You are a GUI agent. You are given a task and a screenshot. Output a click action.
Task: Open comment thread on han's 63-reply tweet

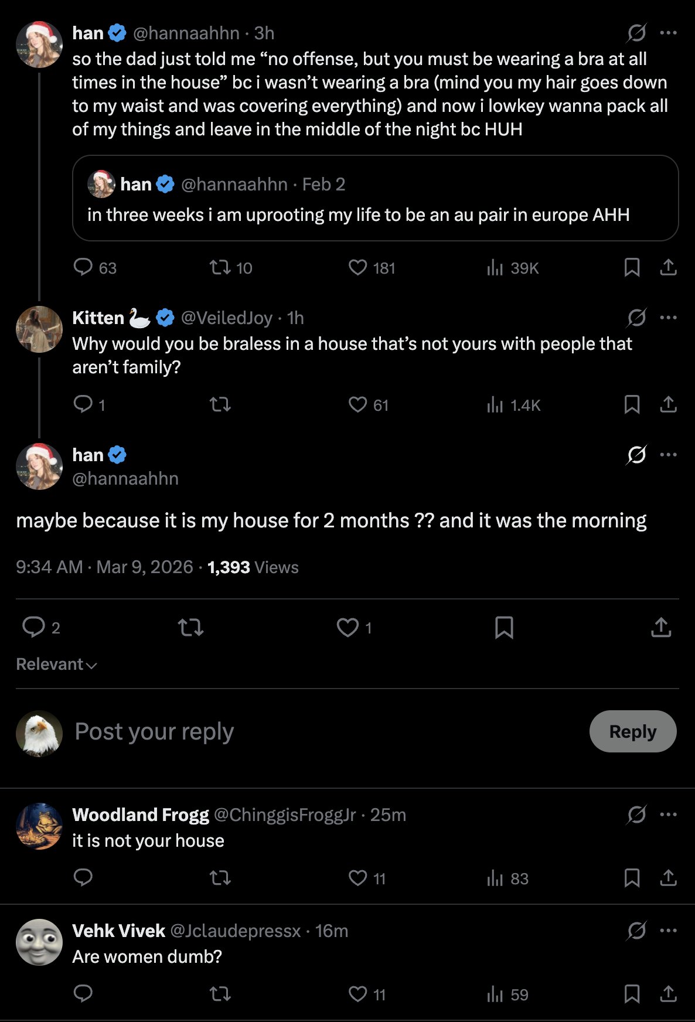[x=83, y=268]
